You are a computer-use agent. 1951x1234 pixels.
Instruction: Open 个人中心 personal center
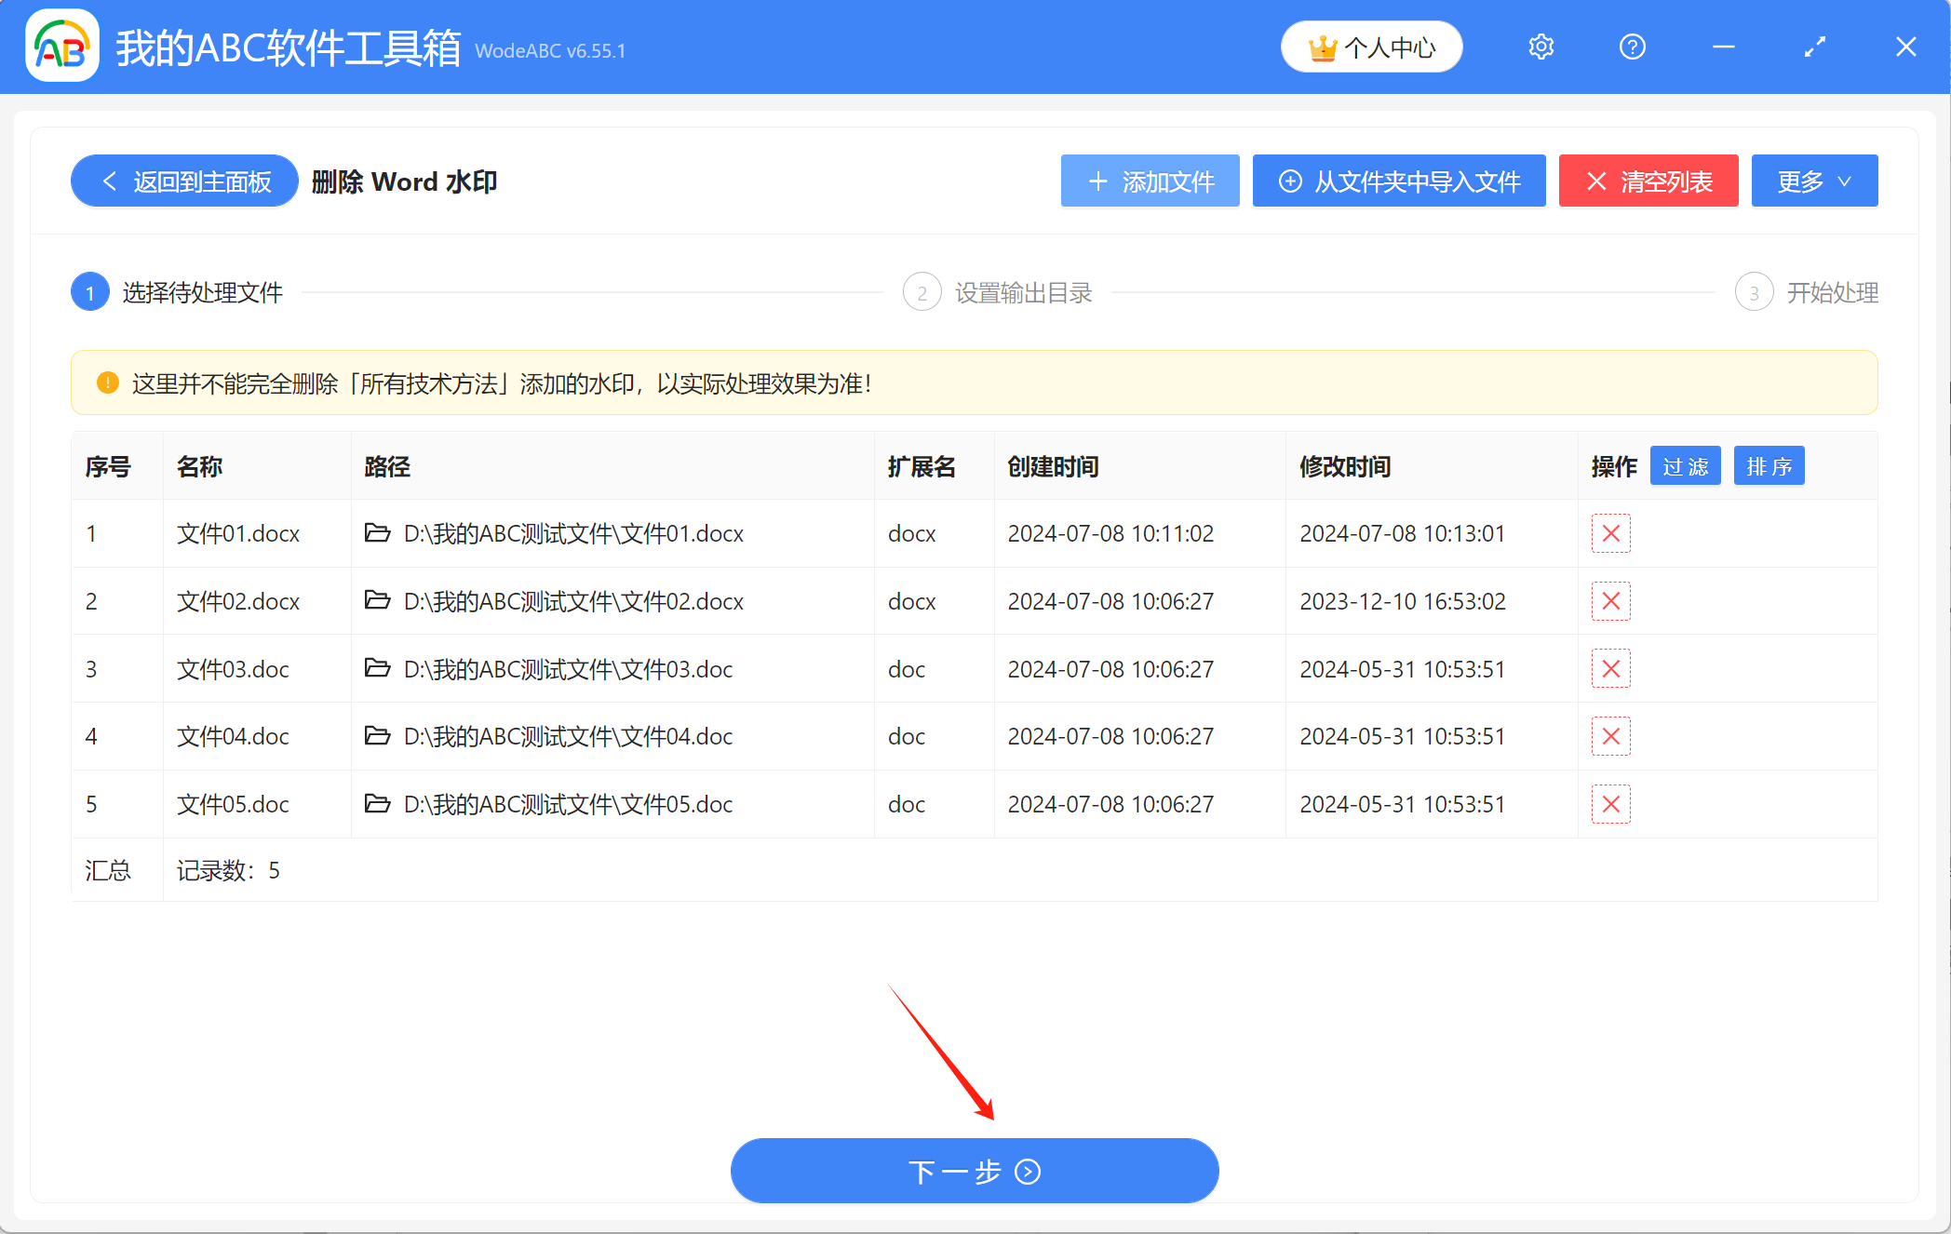click(1371, 47)
